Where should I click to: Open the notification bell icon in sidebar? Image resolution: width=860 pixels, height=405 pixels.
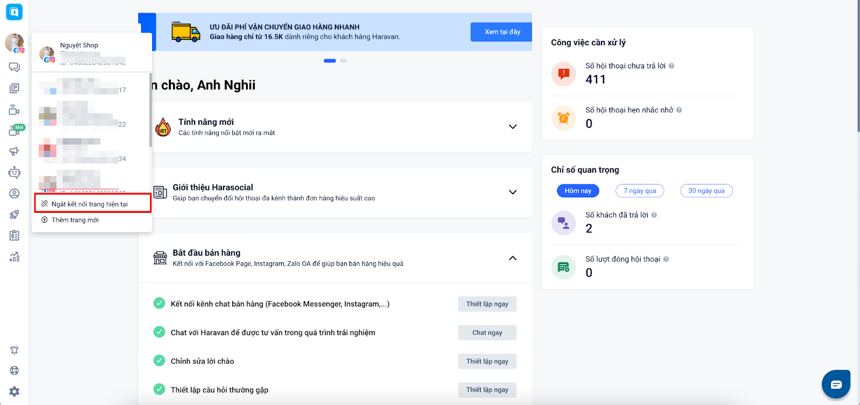(x=15, y=350)
